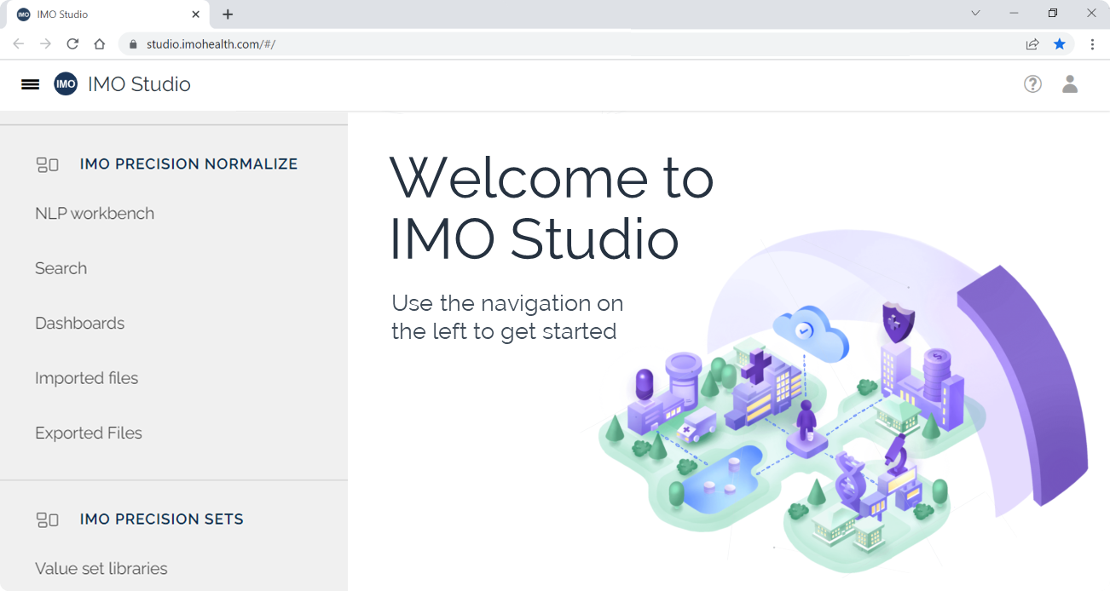1110x591 pixels.
Task: Select the IMO Studio browser tab
Action: tap(108, 14)
